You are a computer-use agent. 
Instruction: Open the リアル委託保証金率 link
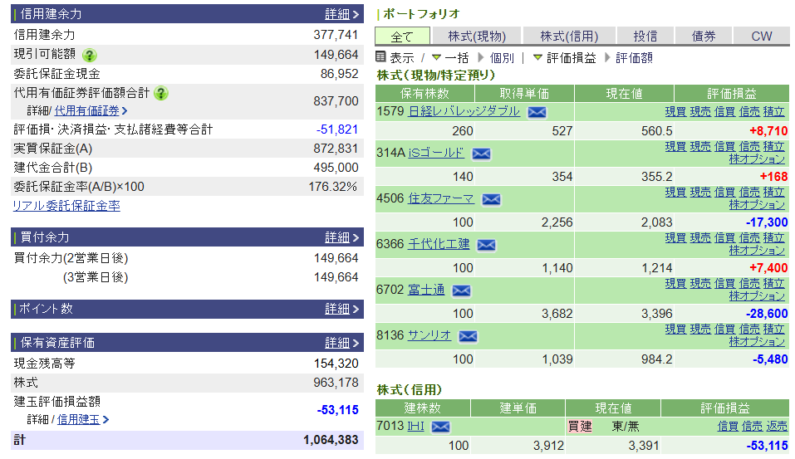tap(66, 206)
